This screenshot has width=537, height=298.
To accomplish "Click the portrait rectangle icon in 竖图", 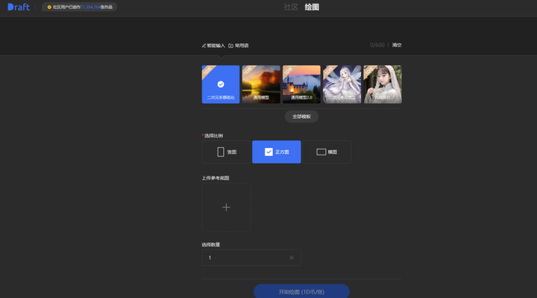I will click(x=221, y=152).
